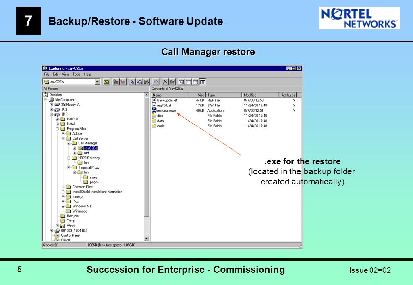Expand the InetPub folder

pyautogui.click(x=57, y=119)
